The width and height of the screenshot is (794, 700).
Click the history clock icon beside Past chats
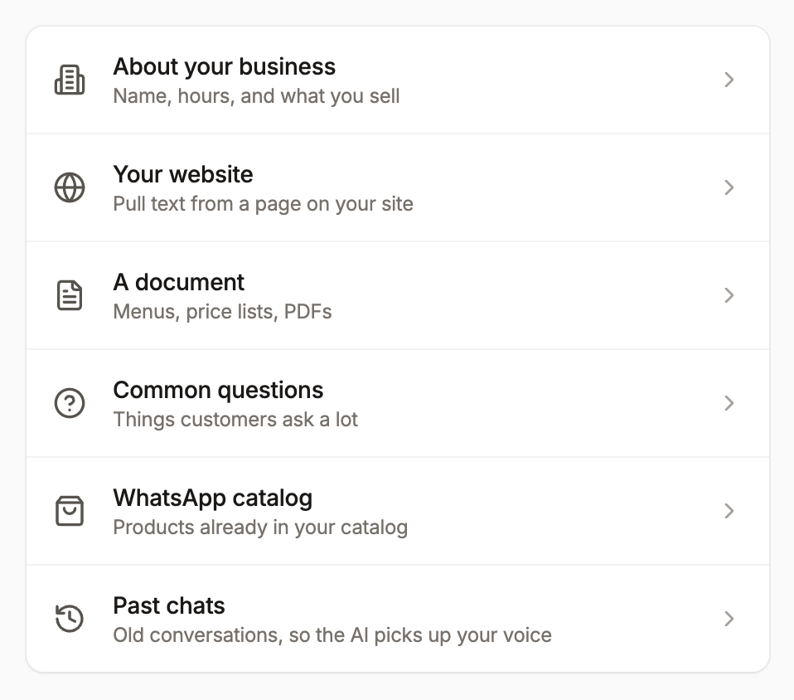(x=70, y=619)
